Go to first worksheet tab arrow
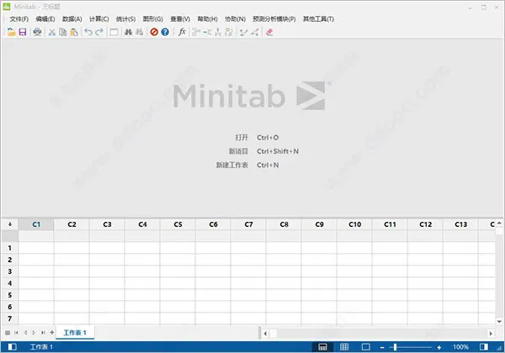Screen dimensions: 505x353 tap(16, 333)
